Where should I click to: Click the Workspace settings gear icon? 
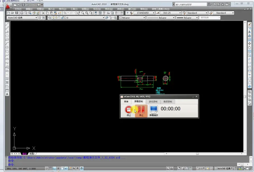tap(39, 18)
